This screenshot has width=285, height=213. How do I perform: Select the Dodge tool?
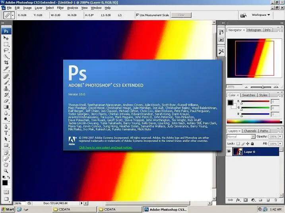point(6,120)
